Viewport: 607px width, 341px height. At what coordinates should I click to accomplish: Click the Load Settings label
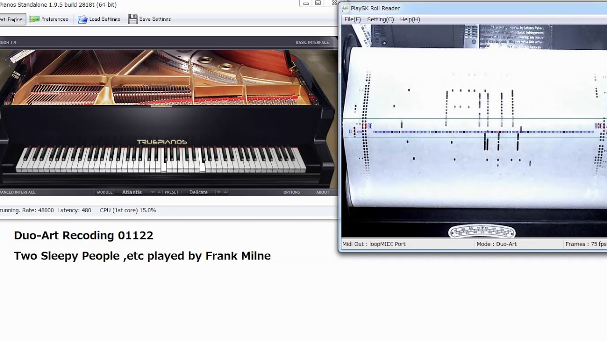[104, 19]
